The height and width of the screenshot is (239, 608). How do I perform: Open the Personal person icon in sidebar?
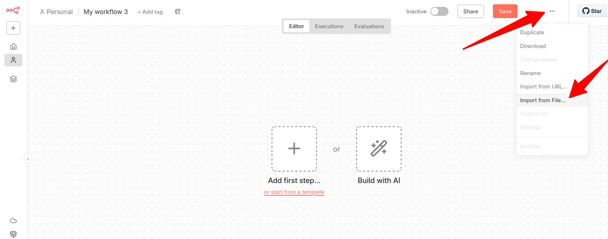coord(13,60)
